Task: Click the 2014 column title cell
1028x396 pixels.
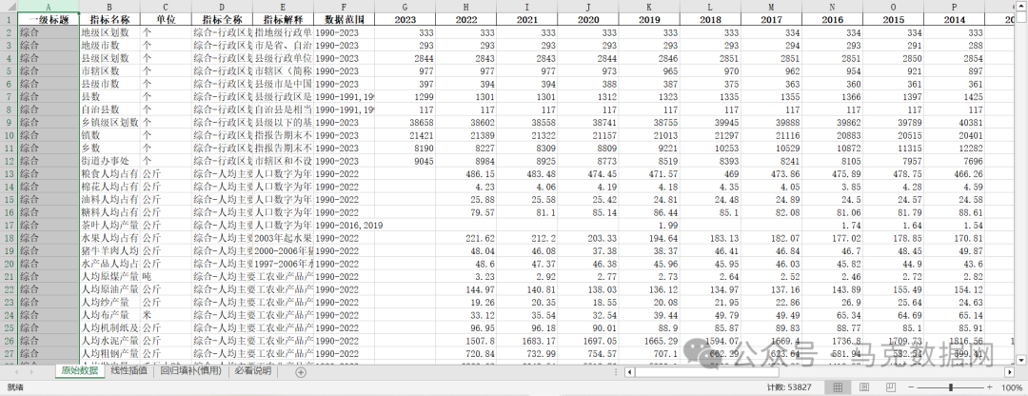Action: (x=954, y=20)
